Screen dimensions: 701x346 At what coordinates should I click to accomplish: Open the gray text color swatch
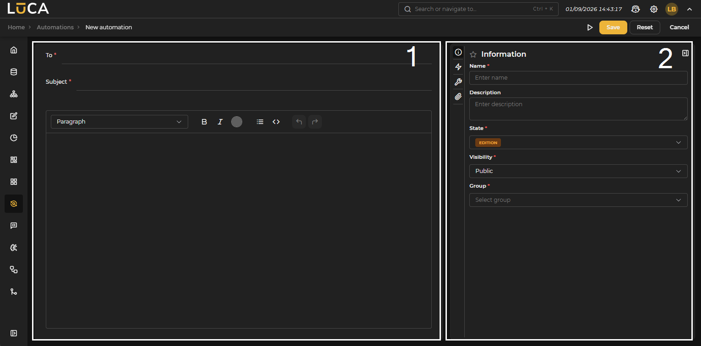tap(237, 122)
